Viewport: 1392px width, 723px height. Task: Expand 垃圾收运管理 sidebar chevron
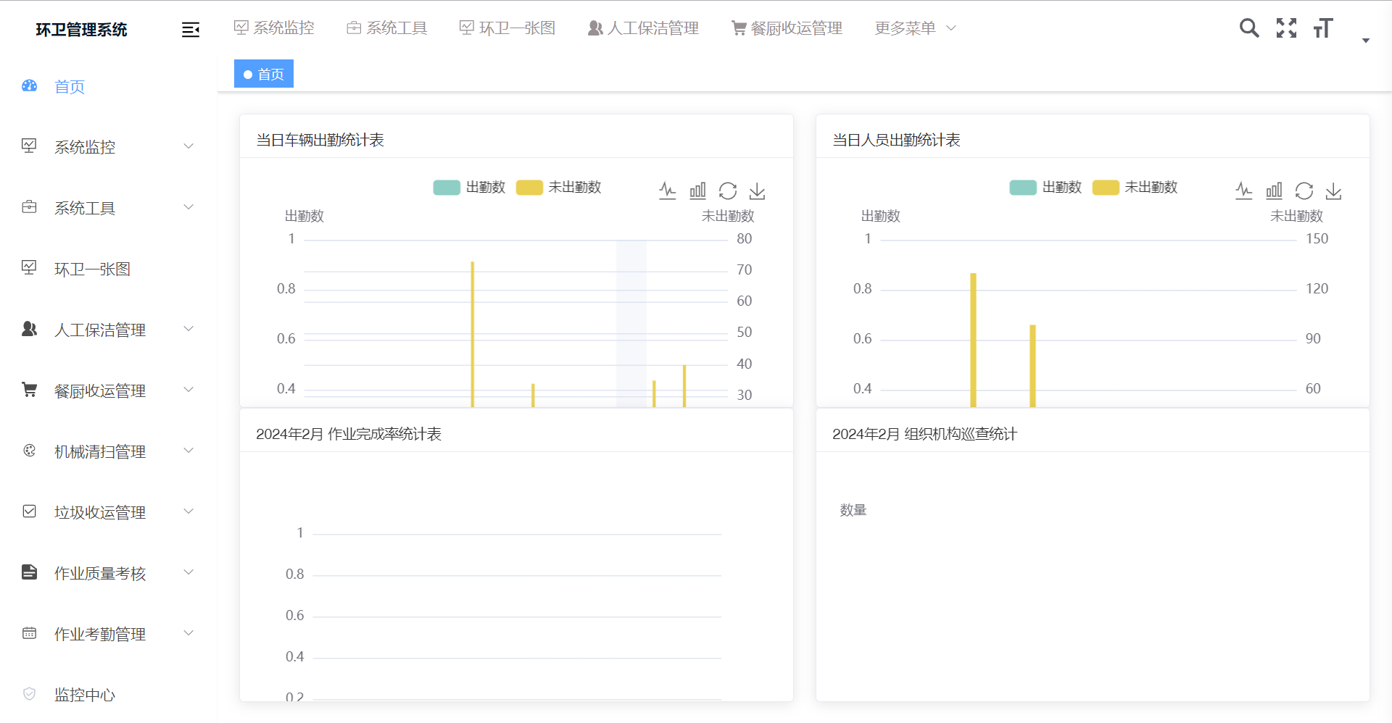[x=188, y=511]
